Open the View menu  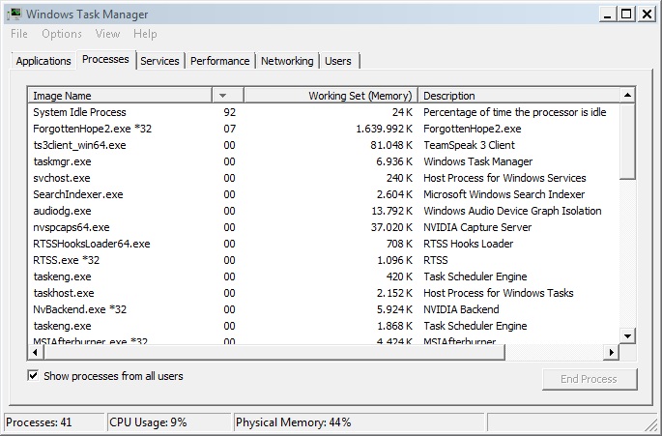[x=107, y=34]
